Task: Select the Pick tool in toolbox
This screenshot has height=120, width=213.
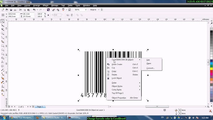Action: pyautogui.click(x=2, y=21)
